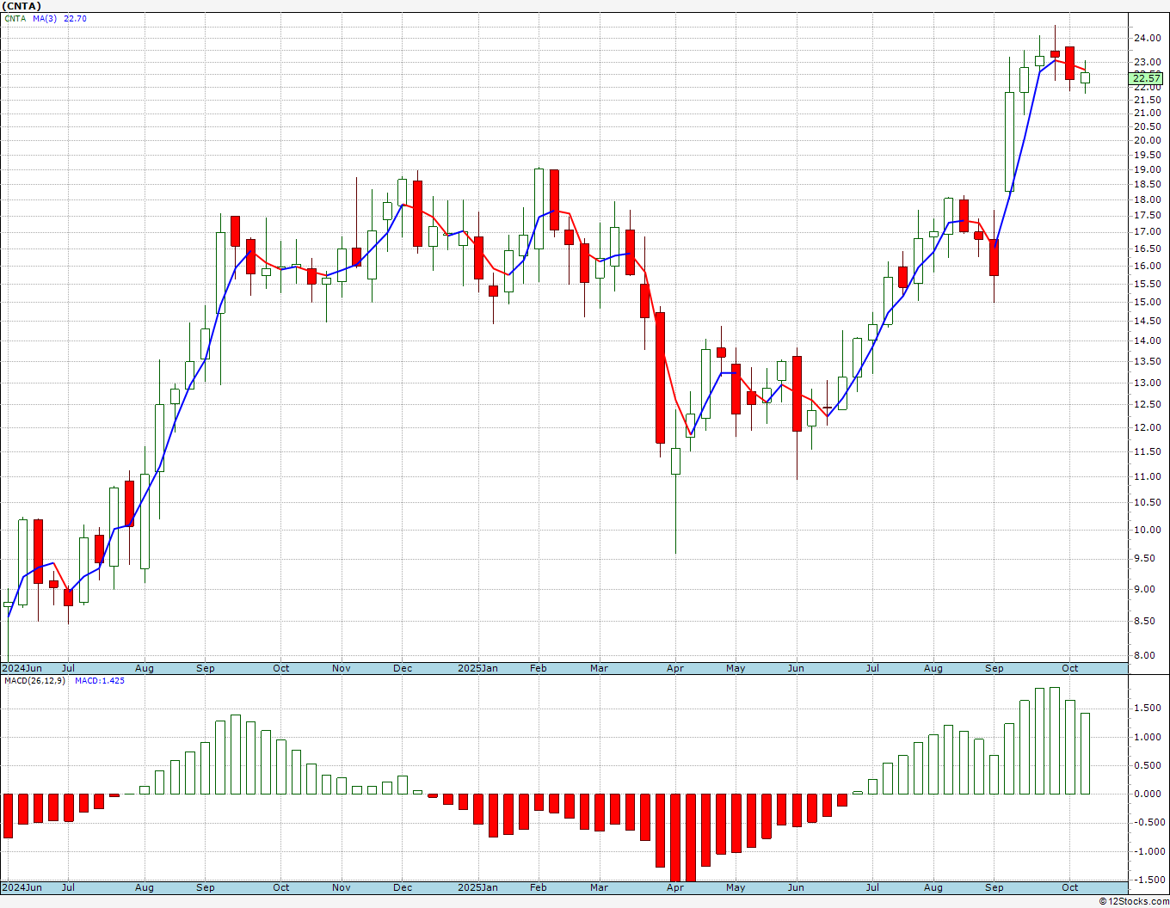Click the MA(3) value 22.70
The height and width of the screenshot is (908, 1170).
75,19
